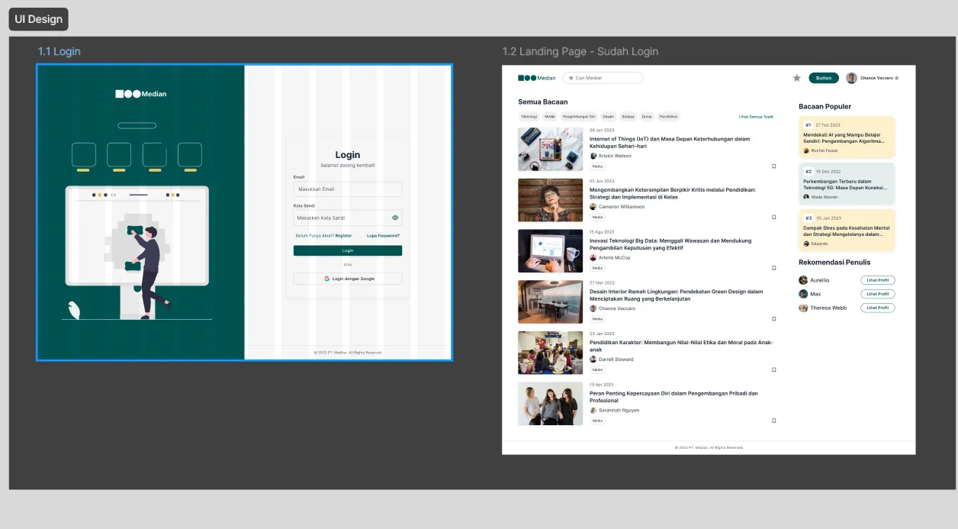
Task: Select the Google icon on the Google login button
Action: tap(326, 279)
